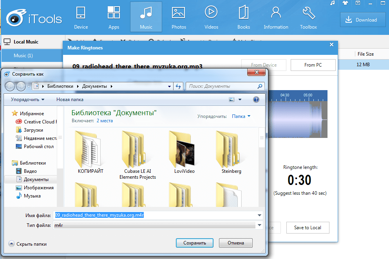This screenshot has width=389, height=259.
Task: Click the skin T-shirt icon
Action: 345,3
